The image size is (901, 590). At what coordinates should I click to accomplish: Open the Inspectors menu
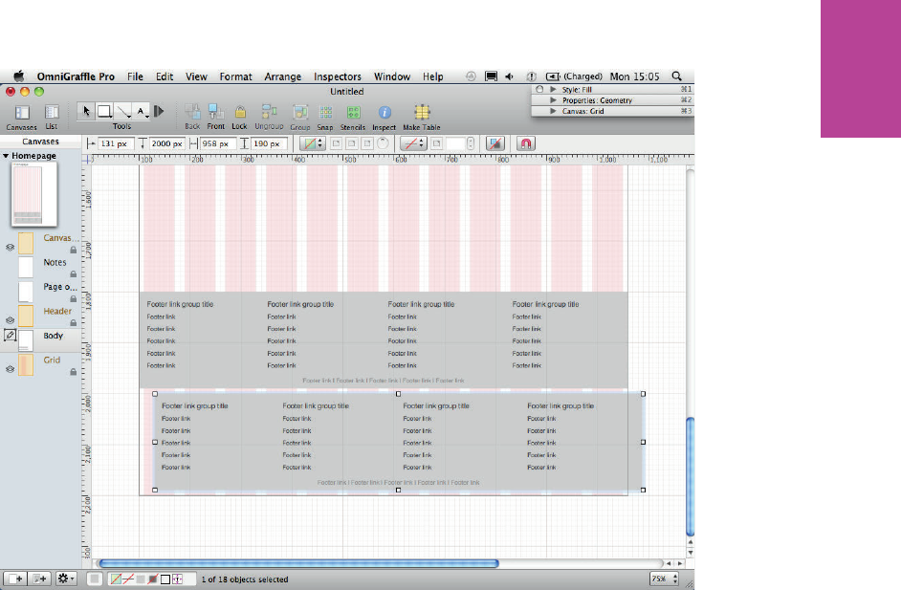point(338,76)
